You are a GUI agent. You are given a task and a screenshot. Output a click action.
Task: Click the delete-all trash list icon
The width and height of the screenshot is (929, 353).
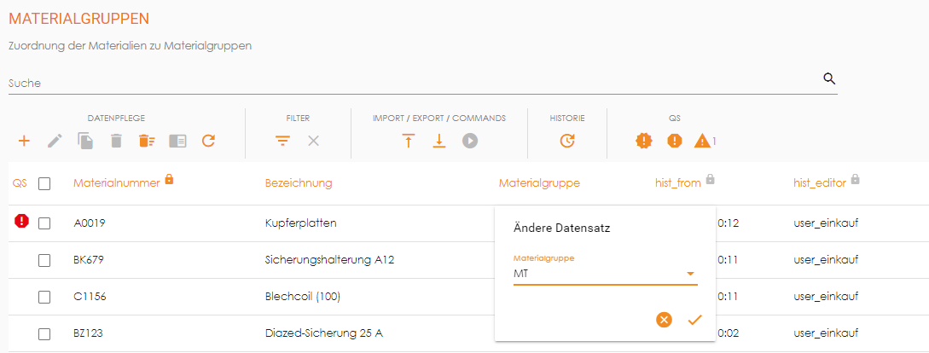[147, 141]
